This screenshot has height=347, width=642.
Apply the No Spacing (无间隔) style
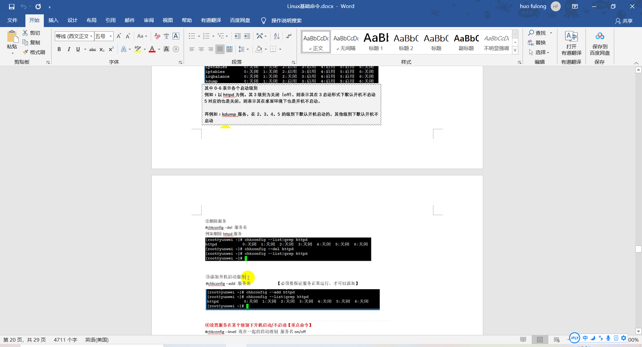click(x=346, y=41)
